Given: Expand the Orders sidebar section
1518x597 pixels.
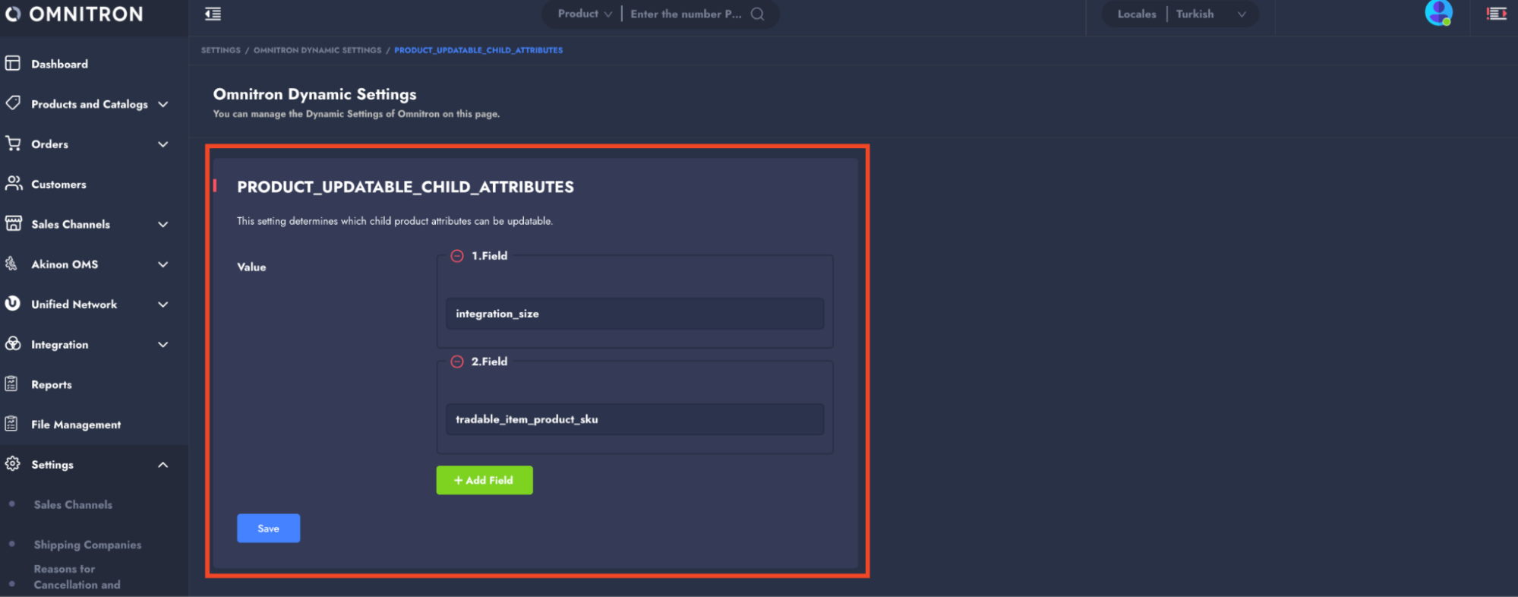Looking at the screenshot, I should click(x=163, y=144).
